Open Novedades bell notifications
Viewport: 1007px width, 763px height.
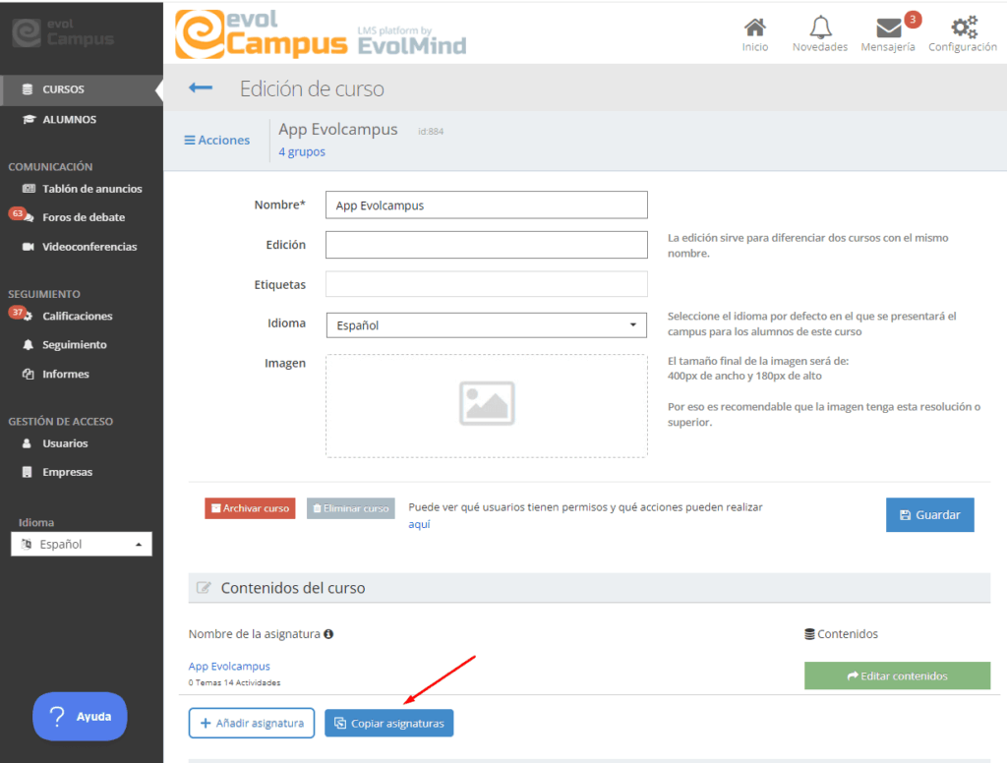(x=819, y=29)
